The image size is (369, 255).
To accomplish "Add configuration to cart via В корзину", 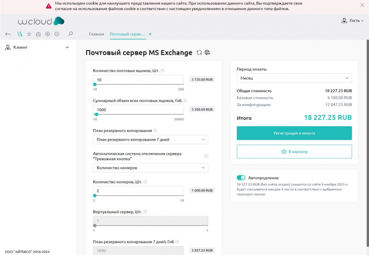I will pos(294,152).
